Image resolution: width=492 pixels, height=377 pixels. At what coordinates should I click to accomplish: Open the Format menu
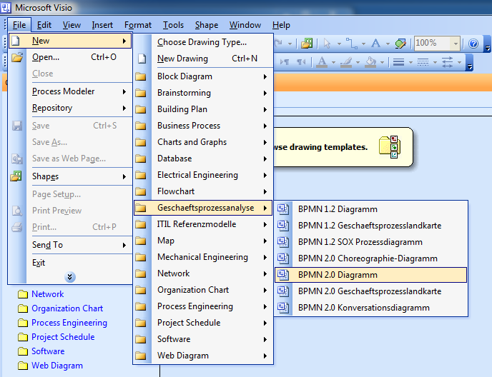138,25
